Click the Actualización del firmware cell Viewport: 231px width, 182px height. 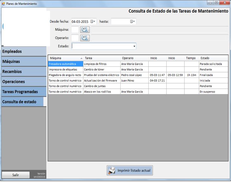[x=102, y=80]
